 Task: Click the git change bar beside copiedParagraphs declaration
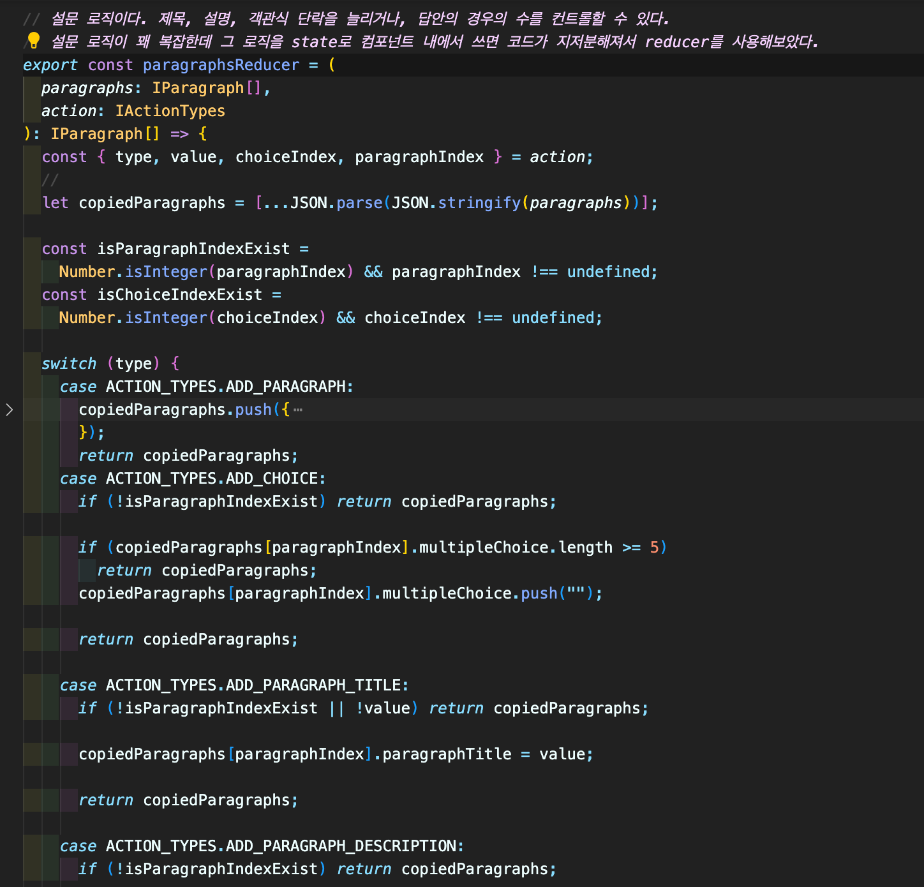pos(33,202)
